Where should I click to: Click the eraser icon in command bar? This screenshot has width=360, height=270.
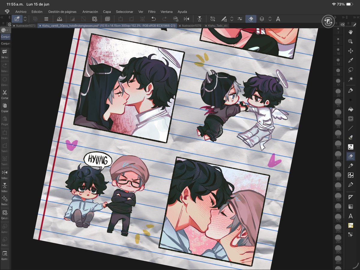click(251, 19)
